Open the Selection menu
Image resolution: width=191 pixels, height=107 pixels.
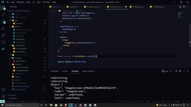20,2
